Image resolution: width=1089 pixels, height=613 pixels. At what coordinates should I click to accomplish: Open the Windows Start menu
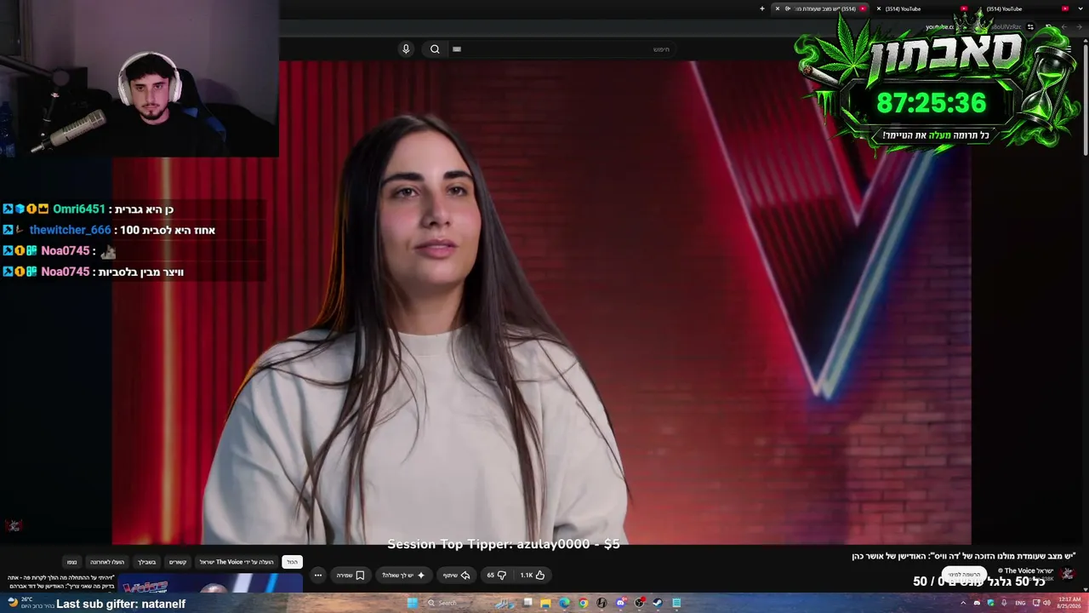coord(413,603)
